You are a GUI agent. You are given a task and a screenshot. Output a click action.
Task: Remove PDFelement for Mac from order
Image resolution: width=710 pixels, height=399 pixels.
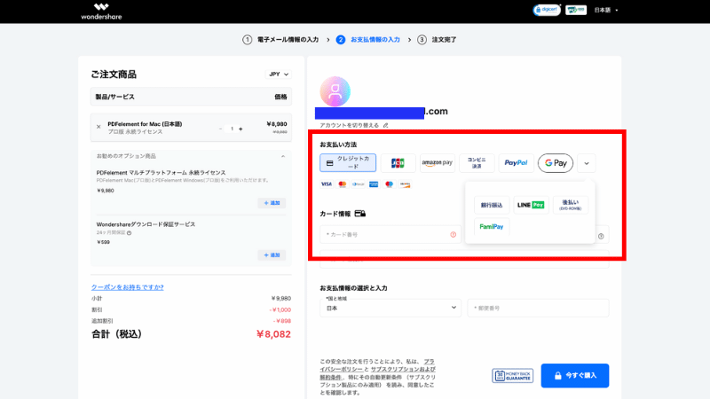(99, 127)
